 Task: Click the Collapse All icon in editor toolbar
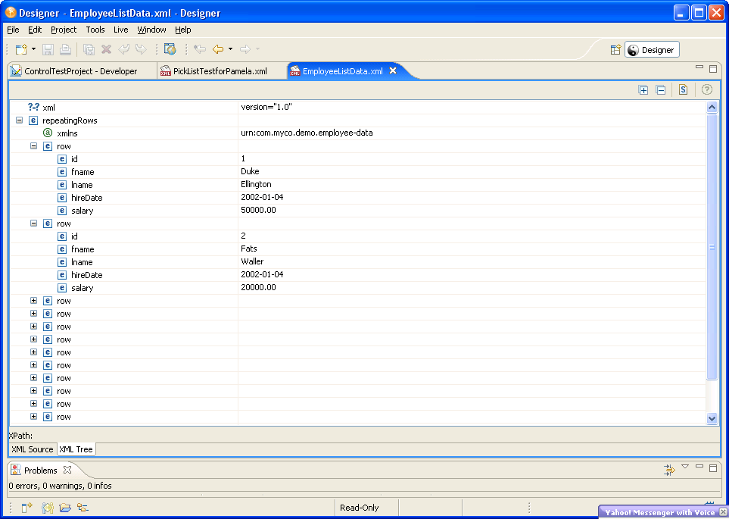click(660, 90)
